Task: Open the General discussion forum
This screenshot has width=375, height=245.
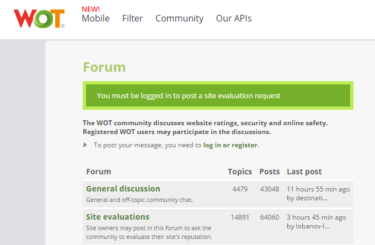Action: pyautogui.click(x=123, y=189)
